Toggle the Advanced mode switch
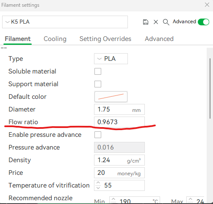 203,22
